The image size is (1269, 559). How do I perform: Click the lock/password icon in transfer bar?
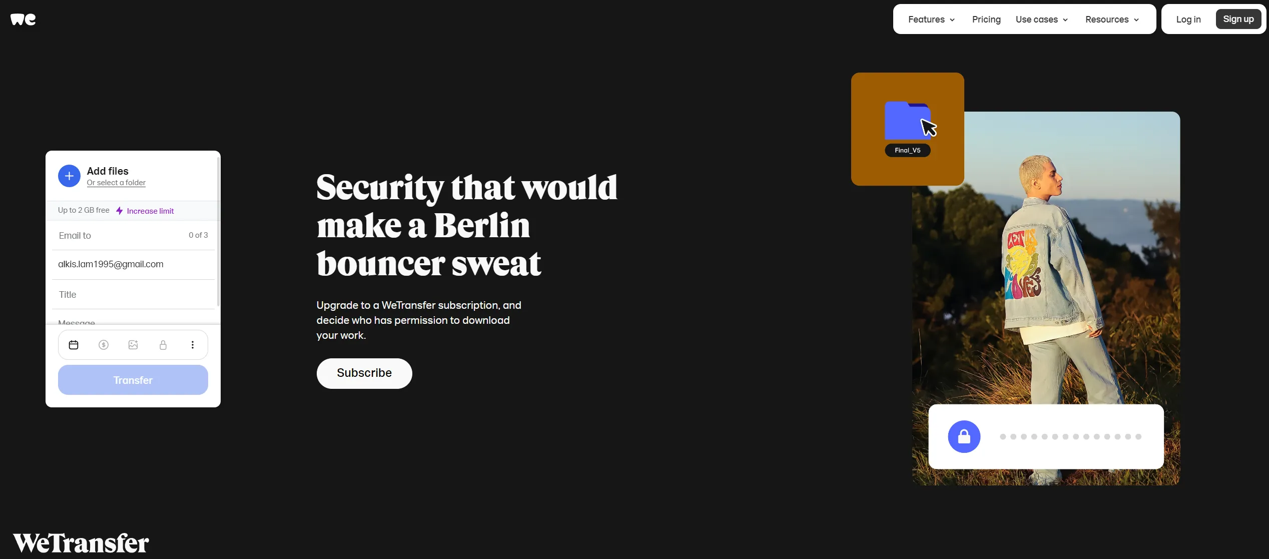click(x=162, y=345)
